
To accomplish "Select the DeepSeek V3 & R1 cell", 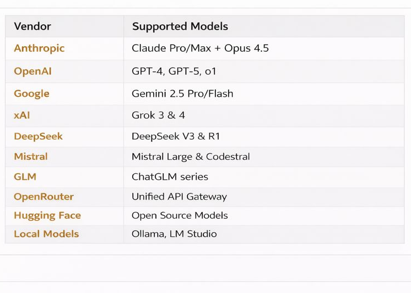I will 176,136.
